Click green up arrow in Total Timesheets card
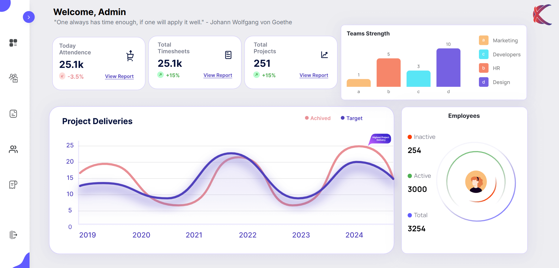Viewport: 559px width, 268px height. point(160,75)
